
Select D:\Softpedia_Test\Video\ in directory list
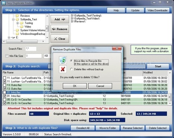pyautogui.click(x=85, y=19)
